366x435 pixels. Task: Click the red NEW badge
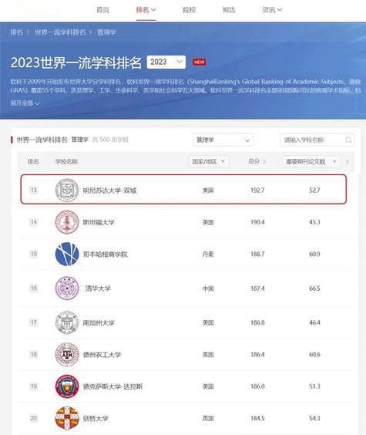[200, 62]
